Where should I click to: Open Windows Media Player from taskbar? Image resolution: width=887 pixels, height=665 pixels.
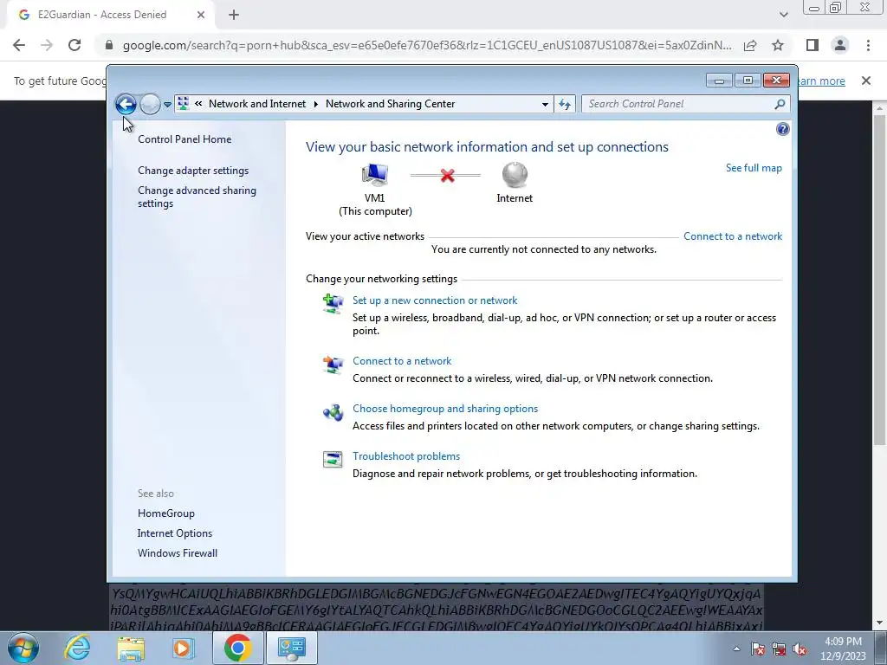point(183,648)
